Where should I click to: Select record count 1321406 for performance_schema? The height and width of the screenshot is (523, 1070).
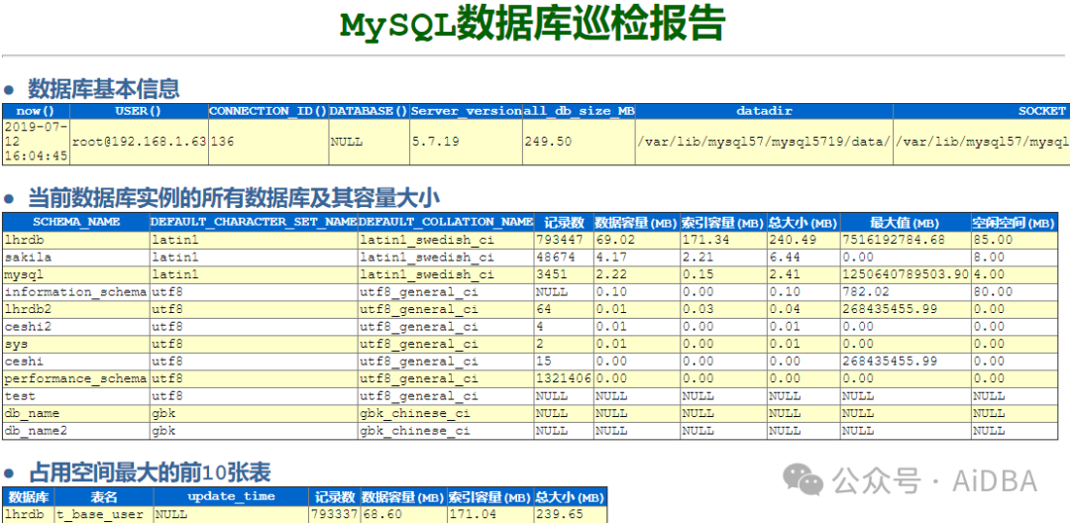coord(564,378)
